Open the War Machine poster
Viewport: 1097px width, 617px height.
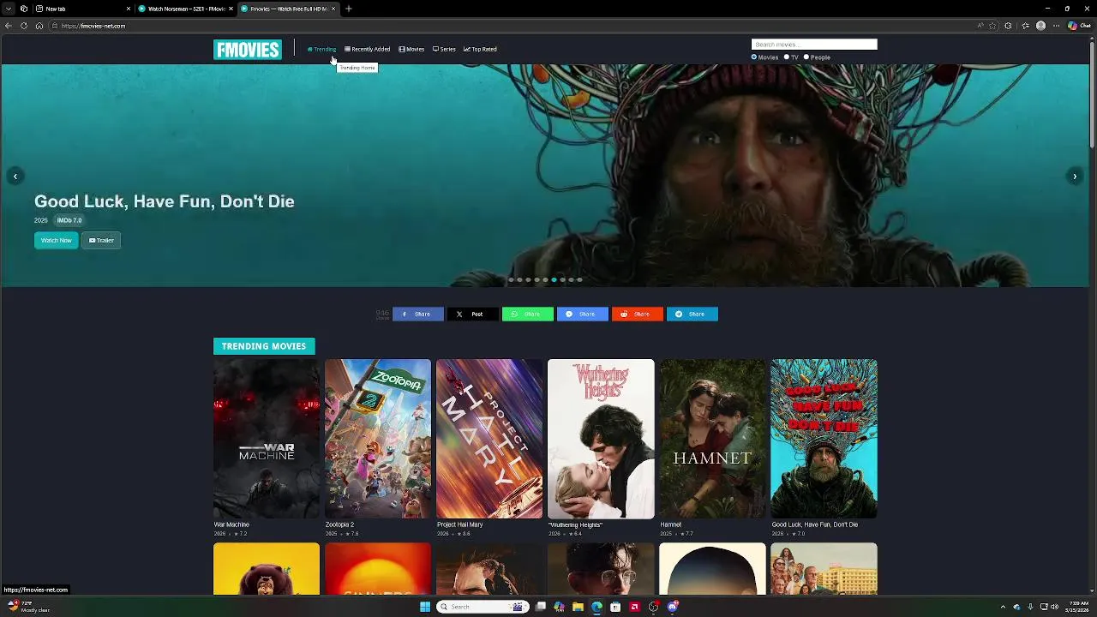coord(267,439)
